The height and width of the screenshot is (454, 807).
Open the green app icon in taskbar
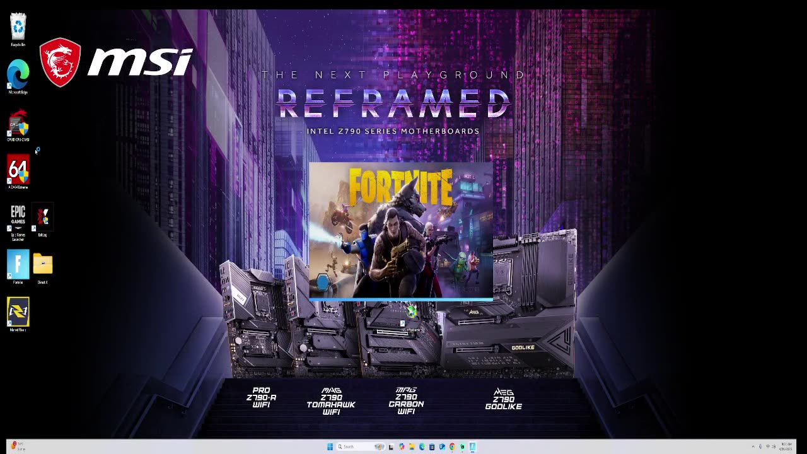462,446
